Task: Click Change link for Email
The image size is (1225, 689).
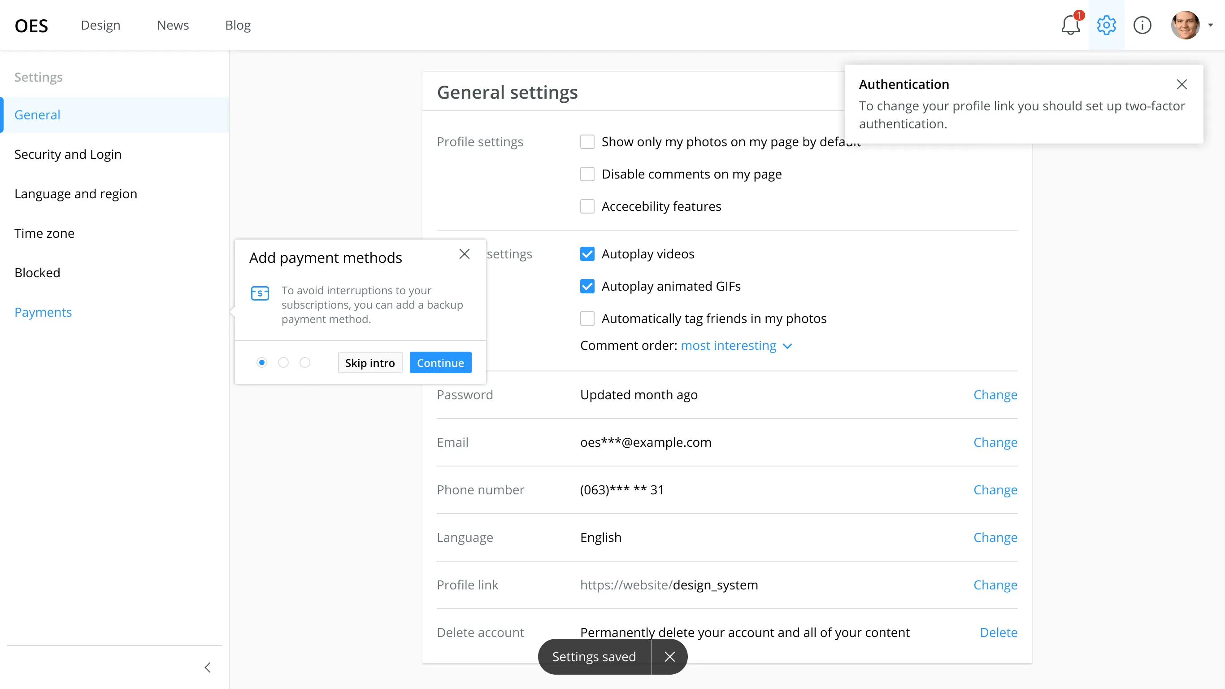Action: (x=995, y=442)
